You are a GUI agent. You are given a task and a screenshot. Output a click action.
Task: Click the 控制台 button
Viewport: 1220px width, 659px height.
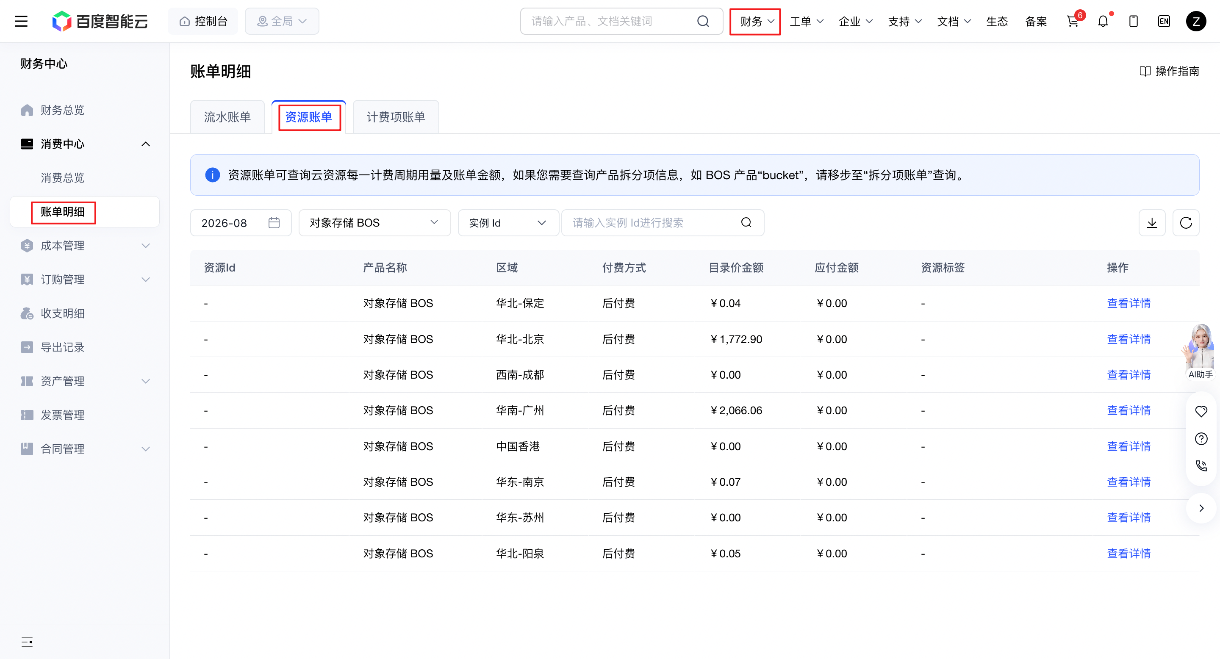(x=203, y=21)
